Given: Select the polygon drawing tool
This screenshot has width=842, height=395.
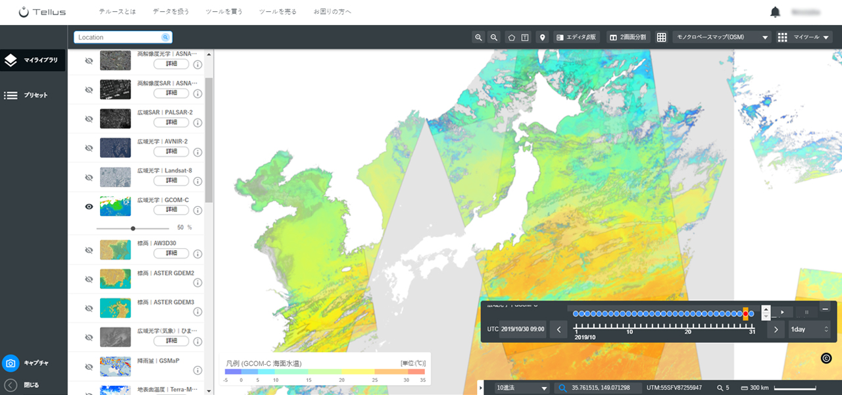Looking at the screenshot, I should 511,38.
